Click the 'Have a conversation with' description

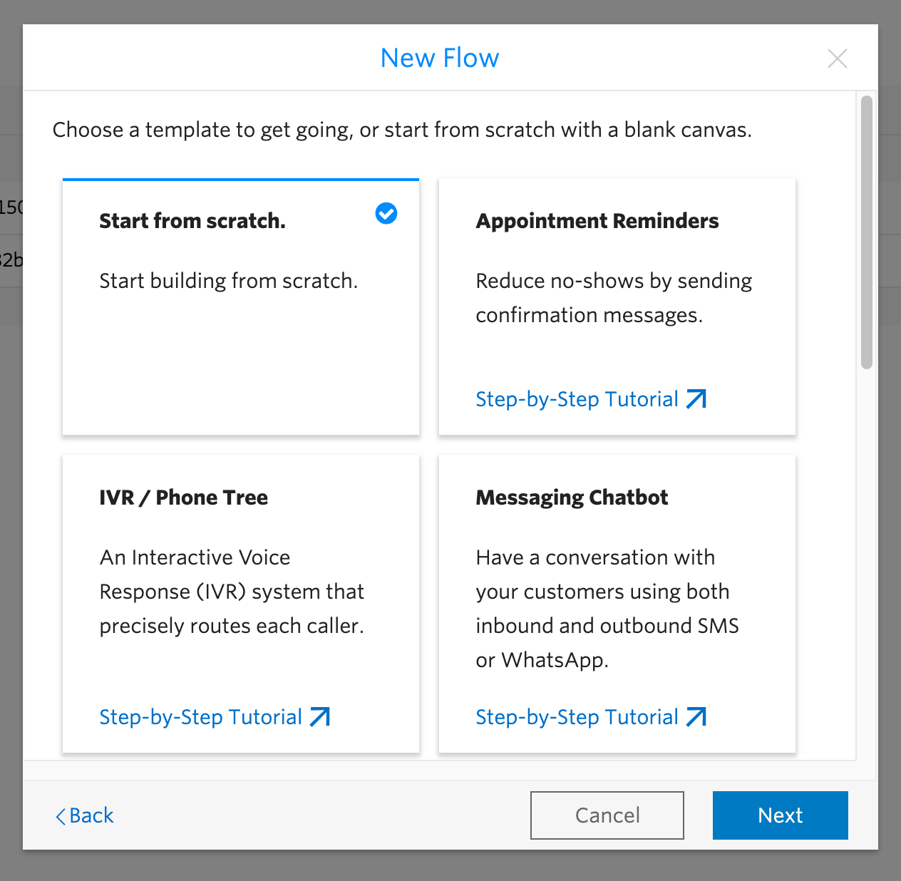607,609
